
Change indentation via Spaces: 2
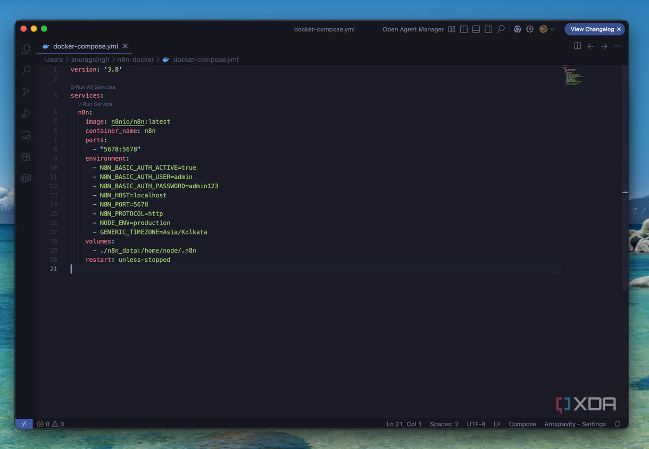pyautogui.click(x=444, y=424)
